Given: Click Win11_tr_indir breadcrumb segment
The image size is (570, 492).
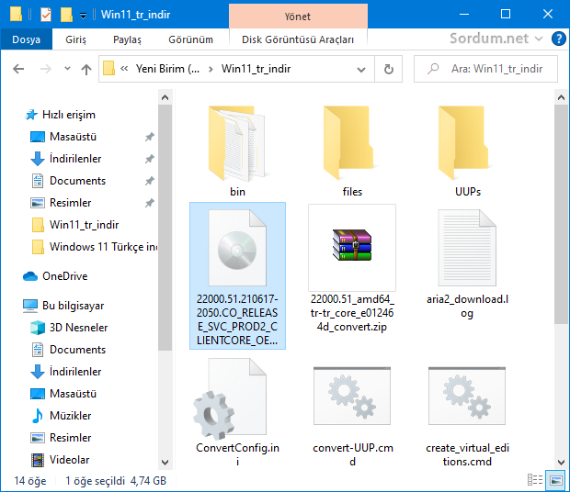Looking at the screenshot, I should 256,69.
